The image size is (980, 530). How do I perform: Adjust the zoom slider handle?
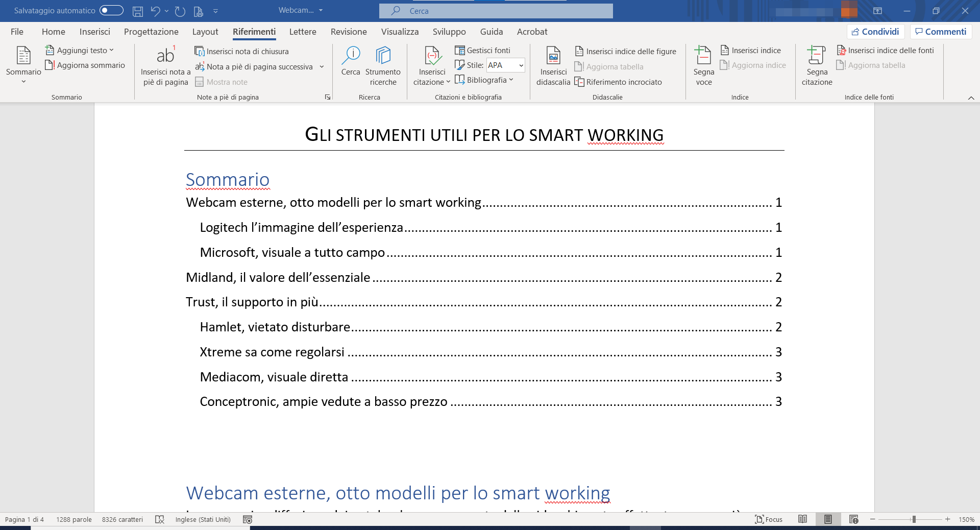coord(914,519)
